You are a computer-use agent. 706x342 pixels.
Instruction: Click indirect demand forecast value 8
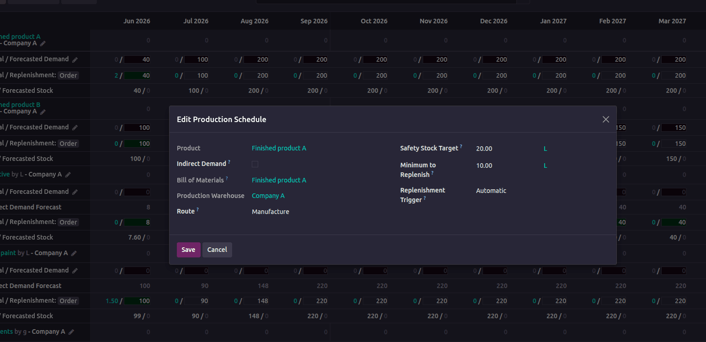[x=148, y=207]
